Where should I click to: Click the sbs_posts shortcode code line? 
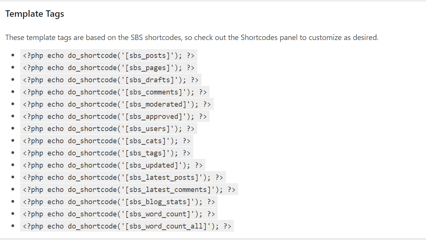109,55
